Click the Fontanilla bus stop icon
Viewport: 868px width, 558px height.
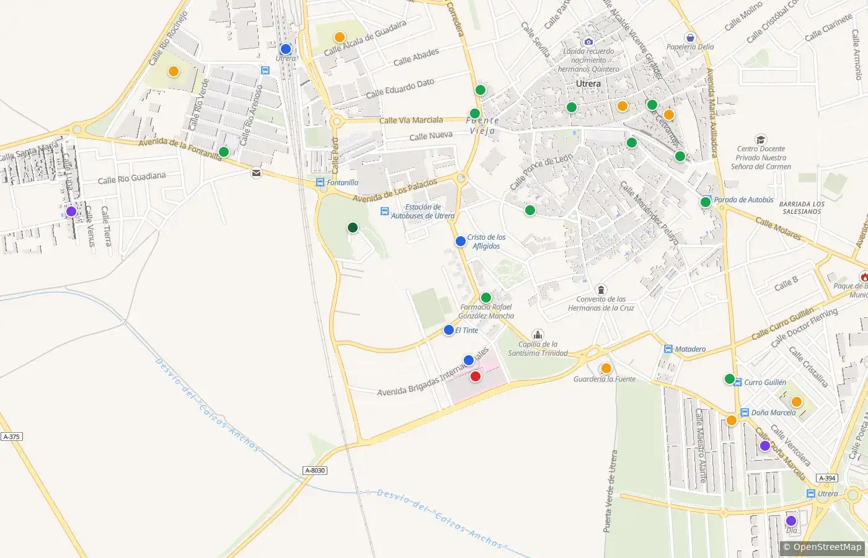click(x=320, y=182)
